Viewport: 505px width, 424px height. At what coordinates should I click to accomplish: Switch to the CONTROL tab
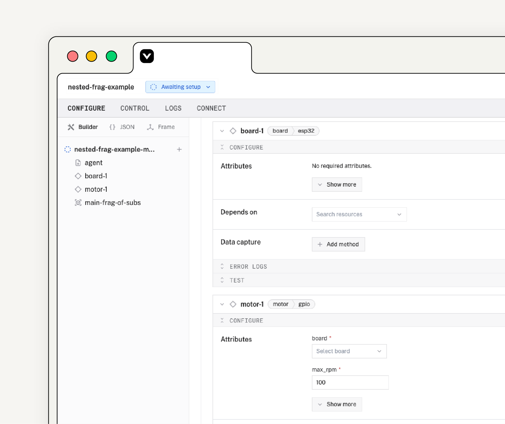pos(135,108)
